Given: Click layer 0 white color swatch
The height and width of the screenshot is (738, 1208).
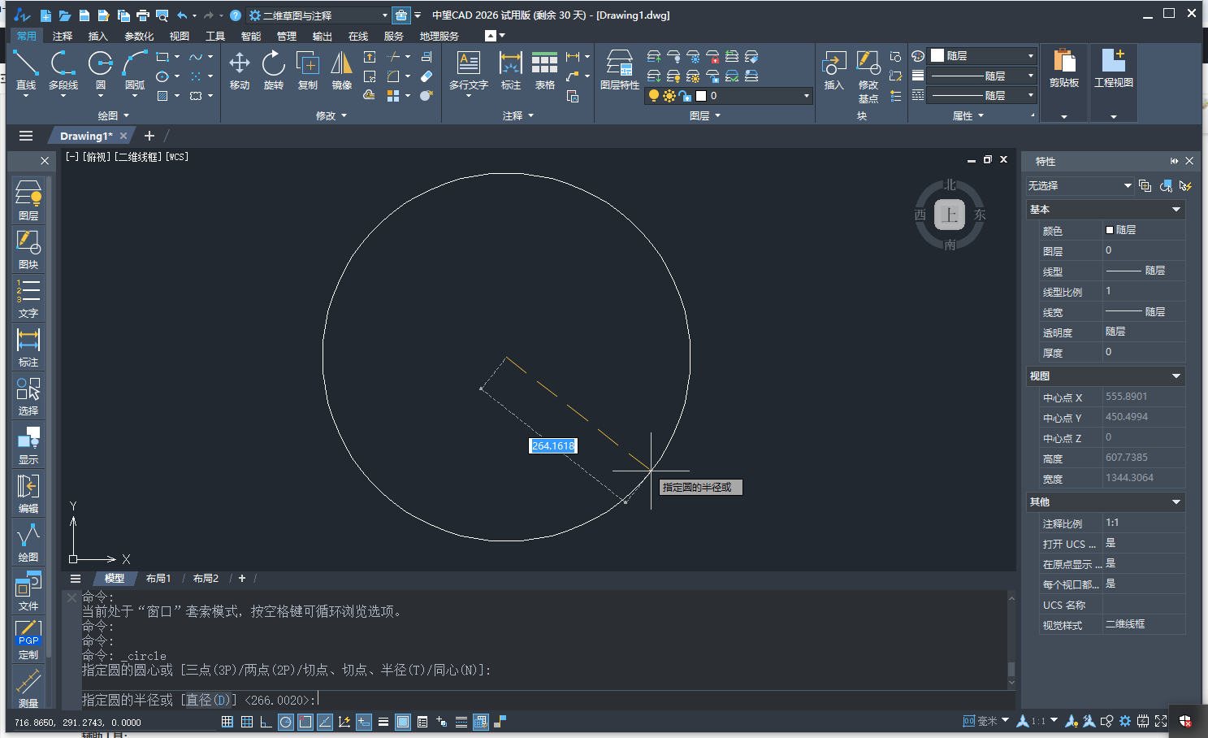Looking at the screenshot, I should pyautogui.click(x=701, y=96).
